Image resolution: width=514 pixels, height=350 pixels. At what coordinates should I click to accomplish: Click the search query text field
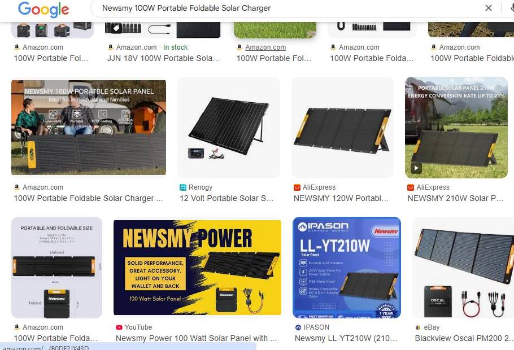pos(289,8)
